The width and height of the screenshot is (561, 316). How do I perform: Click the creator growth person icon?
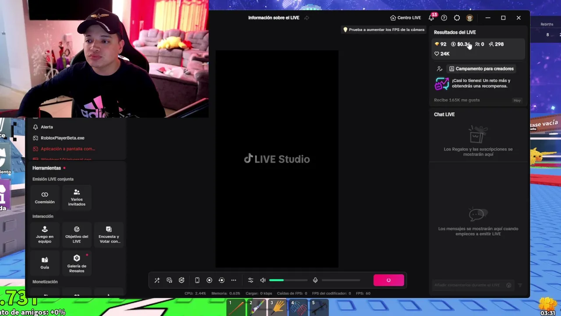coord(440,68)
